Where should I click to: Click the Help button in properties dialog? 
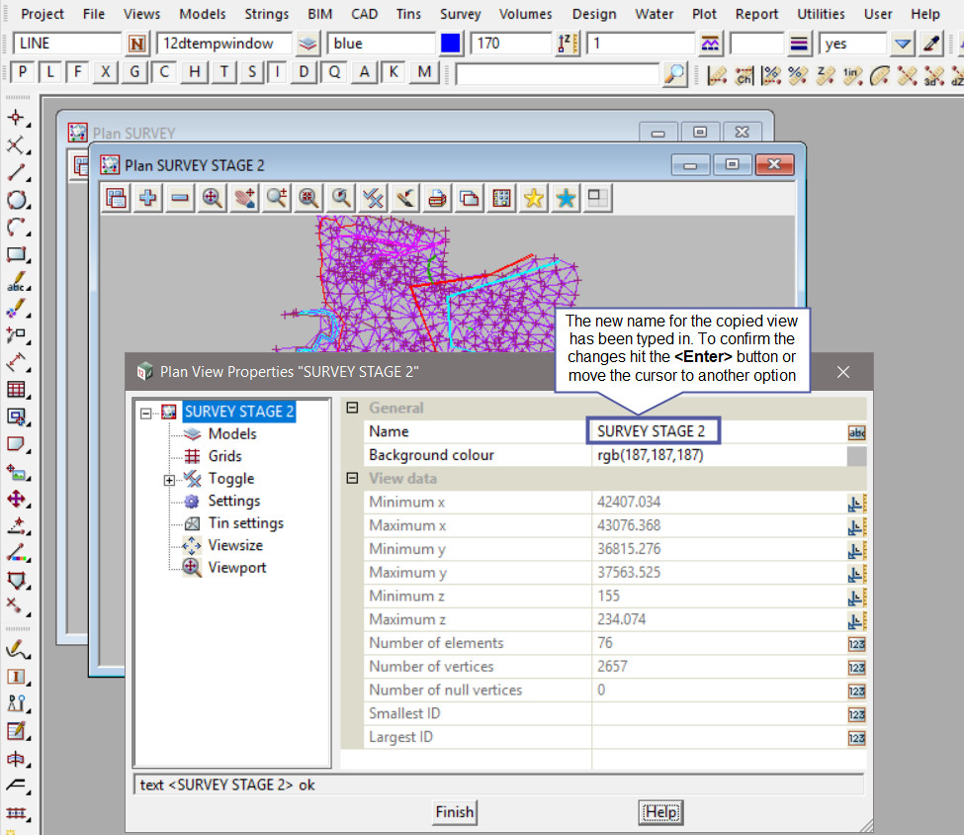point(660,812)
